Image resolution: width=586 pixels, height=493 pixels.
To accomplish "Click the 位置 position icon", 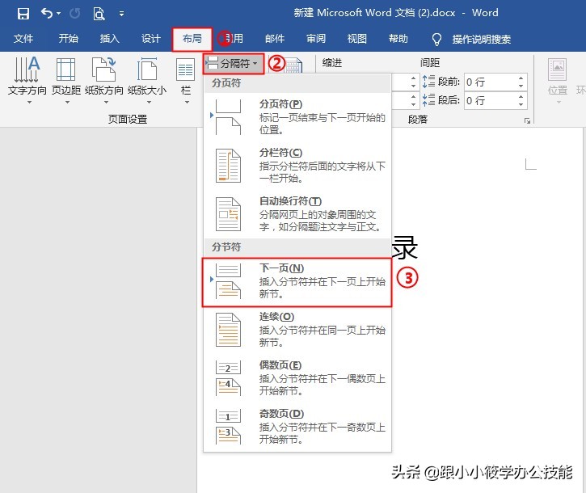I will 557,70.
